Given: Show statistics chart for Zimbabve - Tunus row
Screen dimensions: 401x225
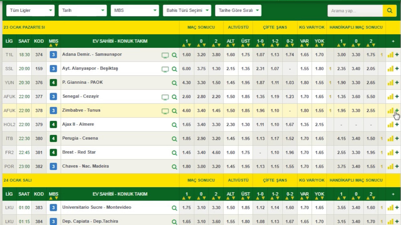Looking at the screenshot, I should point(390,111).
